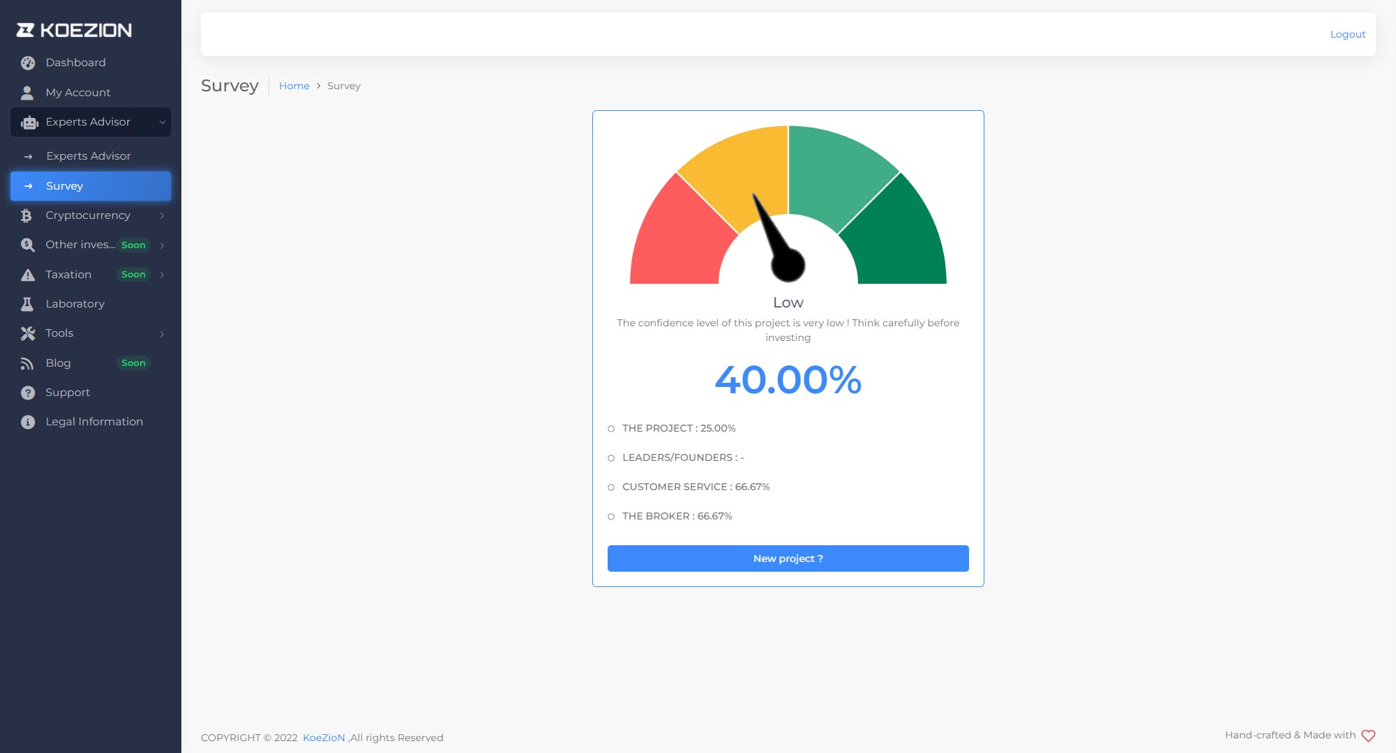Expand the Tools submenu arrow
This screenshot has height=753, width=1396.
tap(162, 334)
